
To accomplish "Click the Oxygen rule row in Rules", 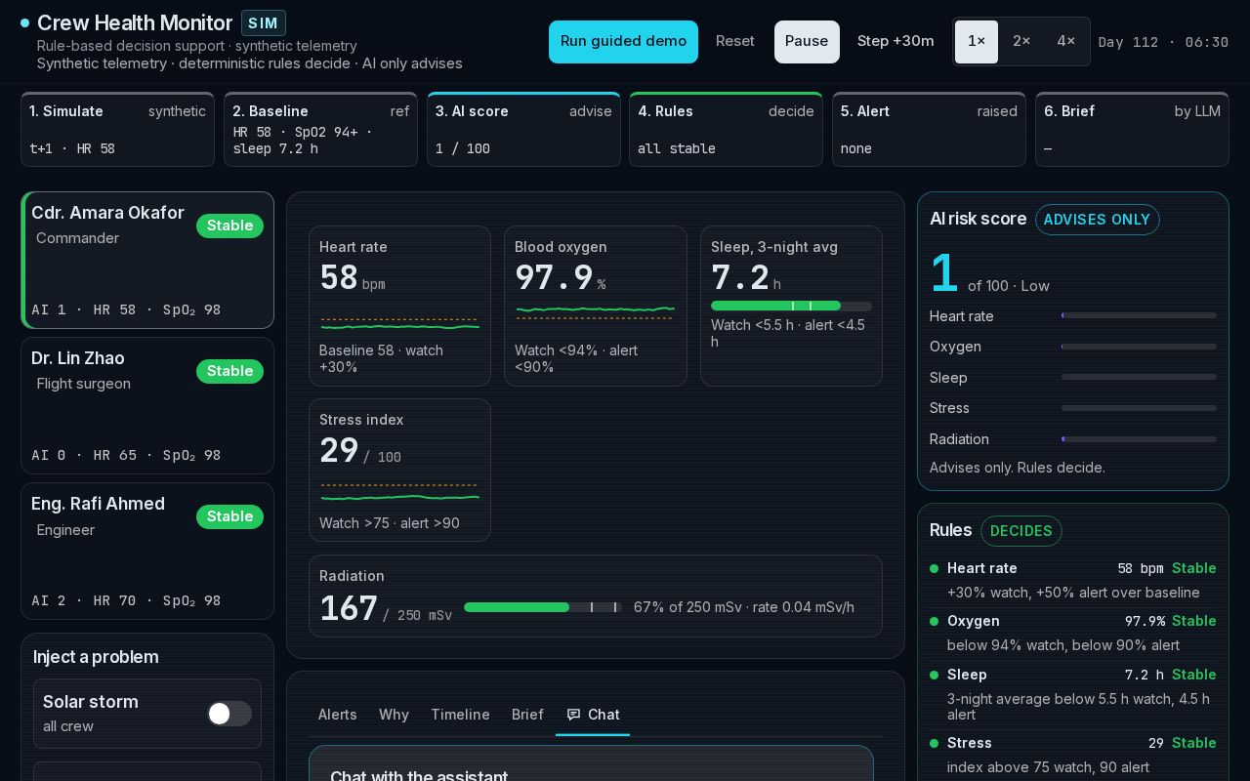I will 1072,633.
